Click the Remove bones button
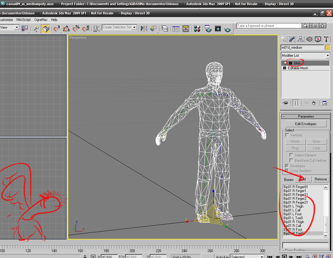 [x=321, y=179]
